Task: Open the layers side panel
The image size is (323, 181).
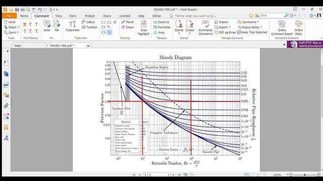Action: 6,84
